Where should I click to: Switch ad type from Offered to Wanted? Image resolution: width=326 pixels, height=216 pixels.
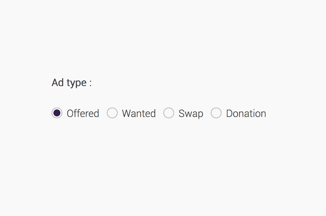[112, 113]
